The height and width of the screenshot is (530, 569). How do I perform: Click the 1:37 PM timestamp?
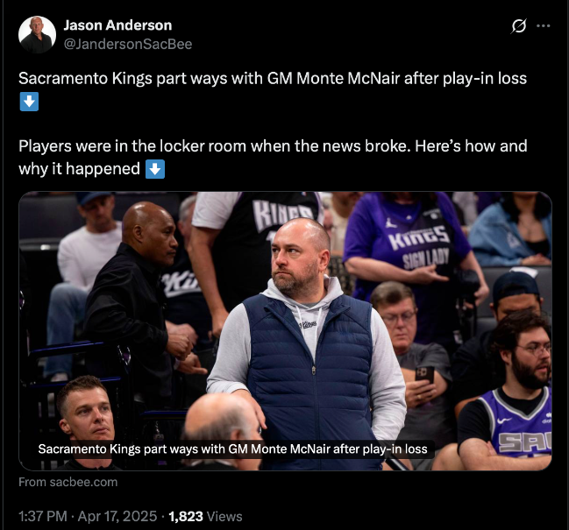(43, 516)
